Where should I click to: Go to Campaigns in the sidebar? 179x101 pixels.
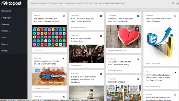click(6, 18)
